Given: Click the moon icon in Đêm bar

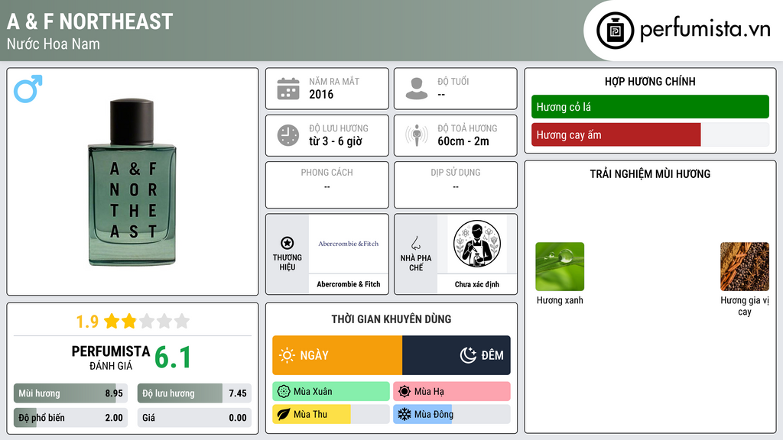Looking at the screenshot, I should pos(468,355).
